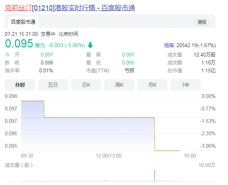Click the 成交量（股）chart label
This screenshot has width=228, height=185.
(x=19, y=165)
